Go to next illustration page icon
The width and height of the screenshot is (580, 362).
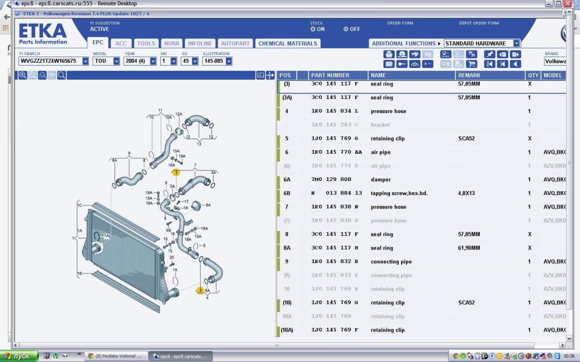coord(515,54)
